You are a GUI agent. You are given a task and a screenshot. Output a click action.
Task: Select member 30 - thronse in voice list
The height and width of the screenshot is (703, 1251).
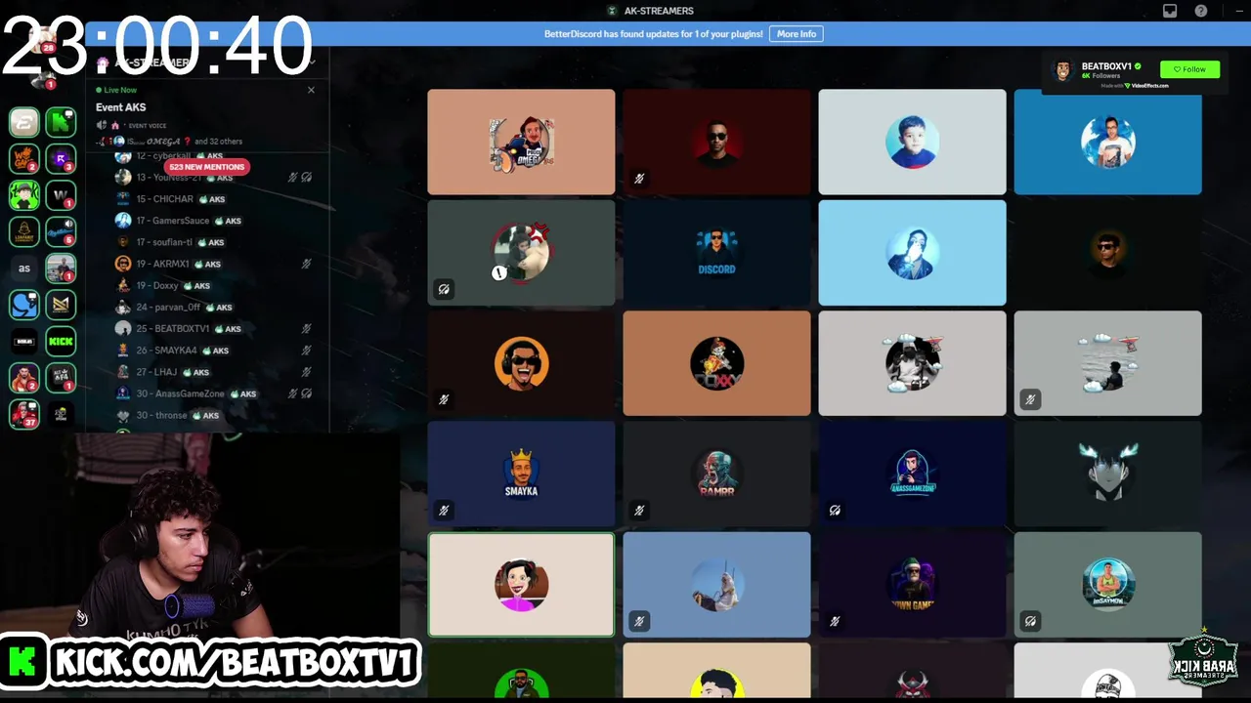tap(213, 415)
